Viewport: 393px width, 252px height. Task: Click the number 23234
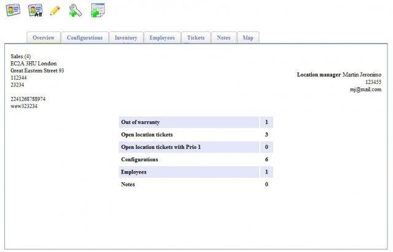click(17, 85)
